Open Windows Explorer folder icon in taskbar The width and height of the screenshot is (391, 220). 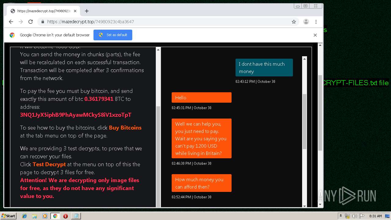(x=35, y=216)
